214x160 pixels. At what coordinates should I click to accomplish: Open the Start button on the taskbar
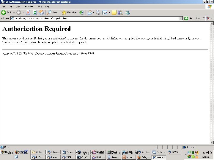tap(6, 152)
